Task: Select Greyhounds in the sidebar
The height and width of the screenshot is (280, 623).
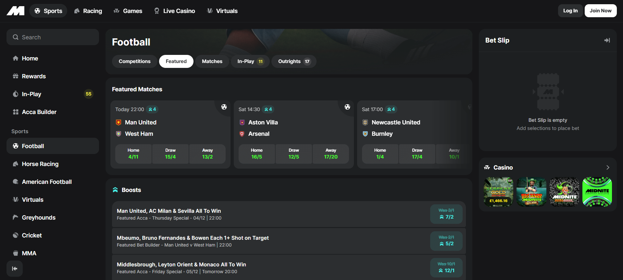Action: click(x=53, y=218)
